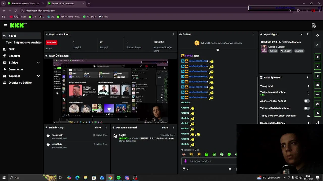Click the Windows Start button
This screenshot has width=323, height=181.
pos(4,178)
